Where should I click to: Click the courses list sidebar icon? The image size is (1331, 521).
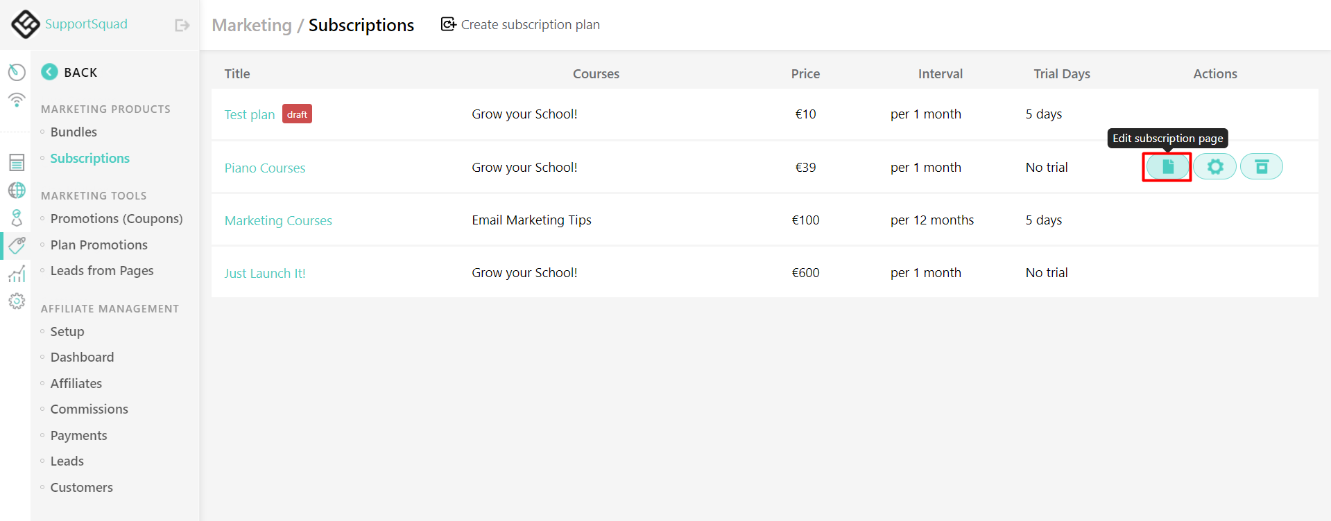pos(17,163)
